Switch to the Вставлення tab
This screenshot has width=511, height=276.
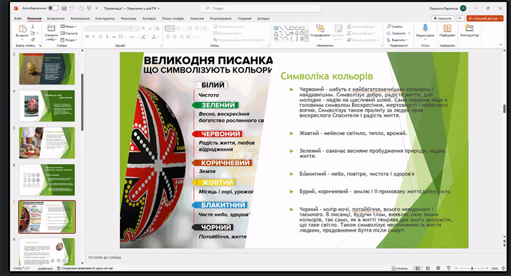[x=56, y=18]
